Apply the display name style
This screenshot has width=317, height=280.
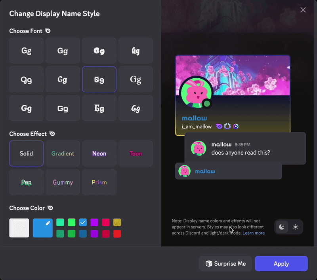pos(281,264)
